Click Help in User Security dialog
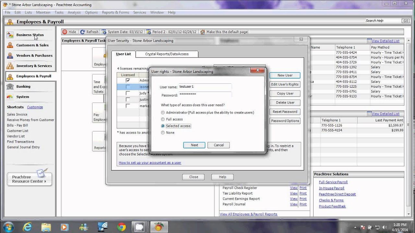The image size is (415, 233). click(x=222, y=177)
